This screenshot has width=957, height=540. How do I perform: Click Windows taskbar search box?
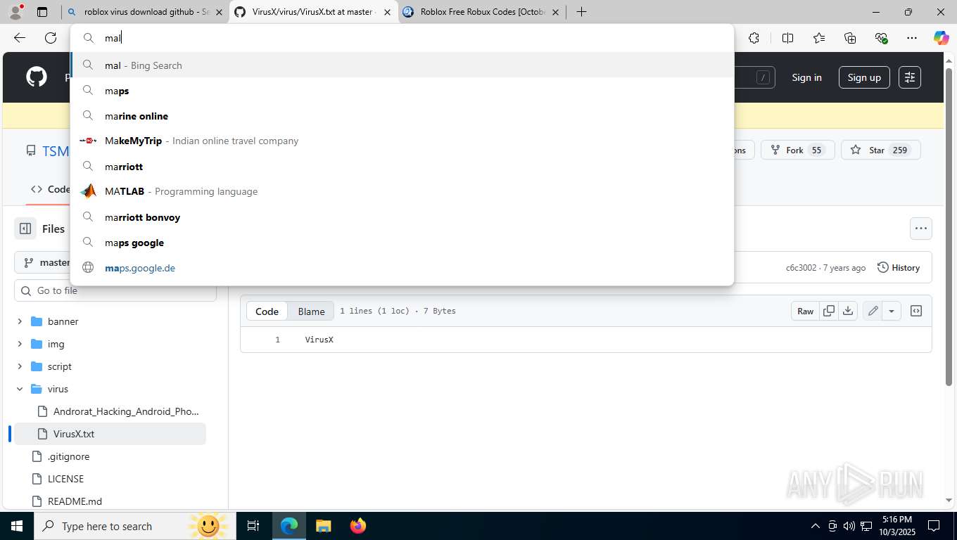click(x=134, y=526)
